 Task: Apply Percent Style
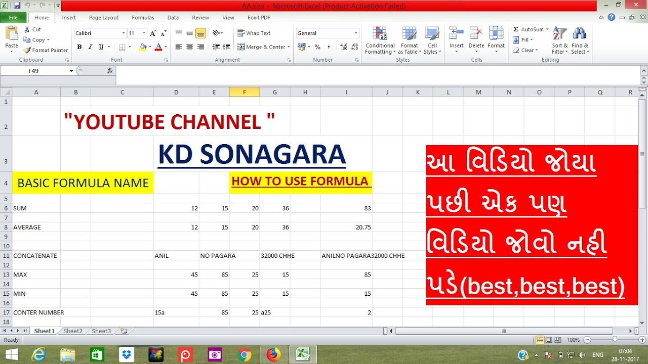(x=317, y=47)
